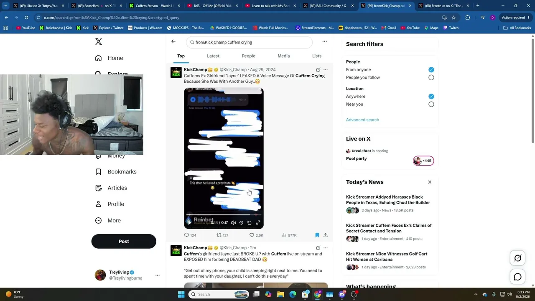Switch to the Latest tab
535x301 pixels.
point(213,56)
